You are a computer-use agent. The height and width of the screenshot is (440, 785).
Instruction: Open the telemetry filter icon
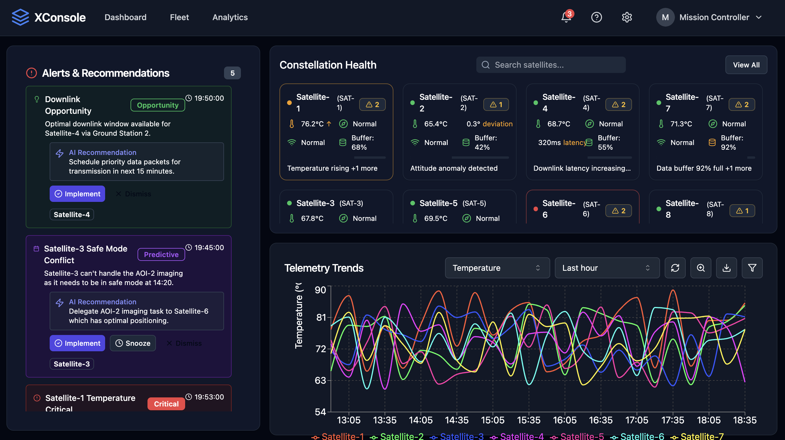(x=752, y=268)
